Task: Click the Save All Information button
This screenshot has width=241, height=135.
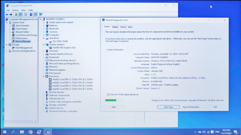Action: point(191,107)
